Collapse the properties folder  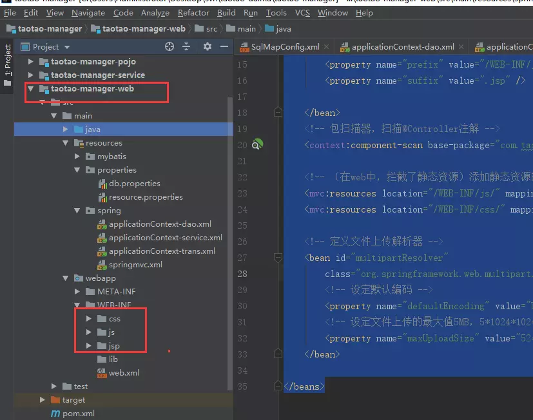click(x=77, y=170)
